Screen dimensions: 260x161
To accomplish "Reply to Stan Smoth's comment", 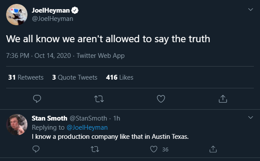I will [36, 149].
